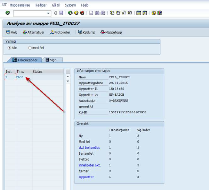Go to first page icon

tap(112, 13)
